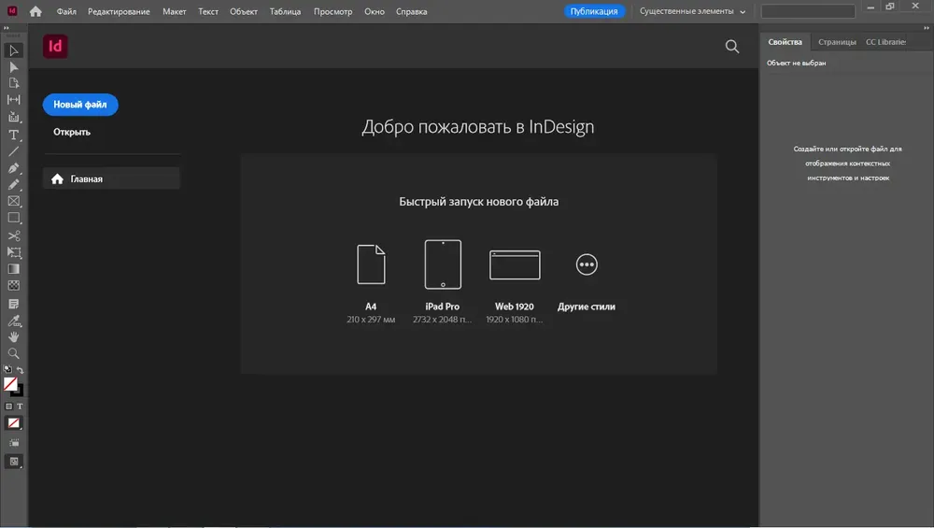Click the search magnifier icon
This screenshot has width=934, height=528.
point(732,47)
